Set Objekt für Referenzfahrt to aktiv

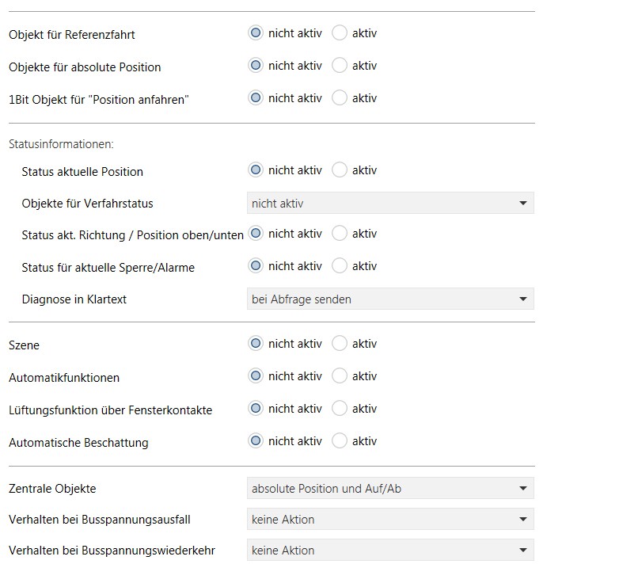click(340, 33)
